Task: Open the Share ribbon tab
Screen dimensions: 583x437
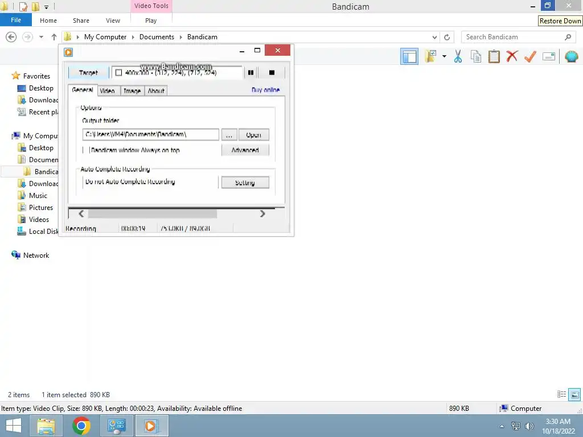Action: 81,20
